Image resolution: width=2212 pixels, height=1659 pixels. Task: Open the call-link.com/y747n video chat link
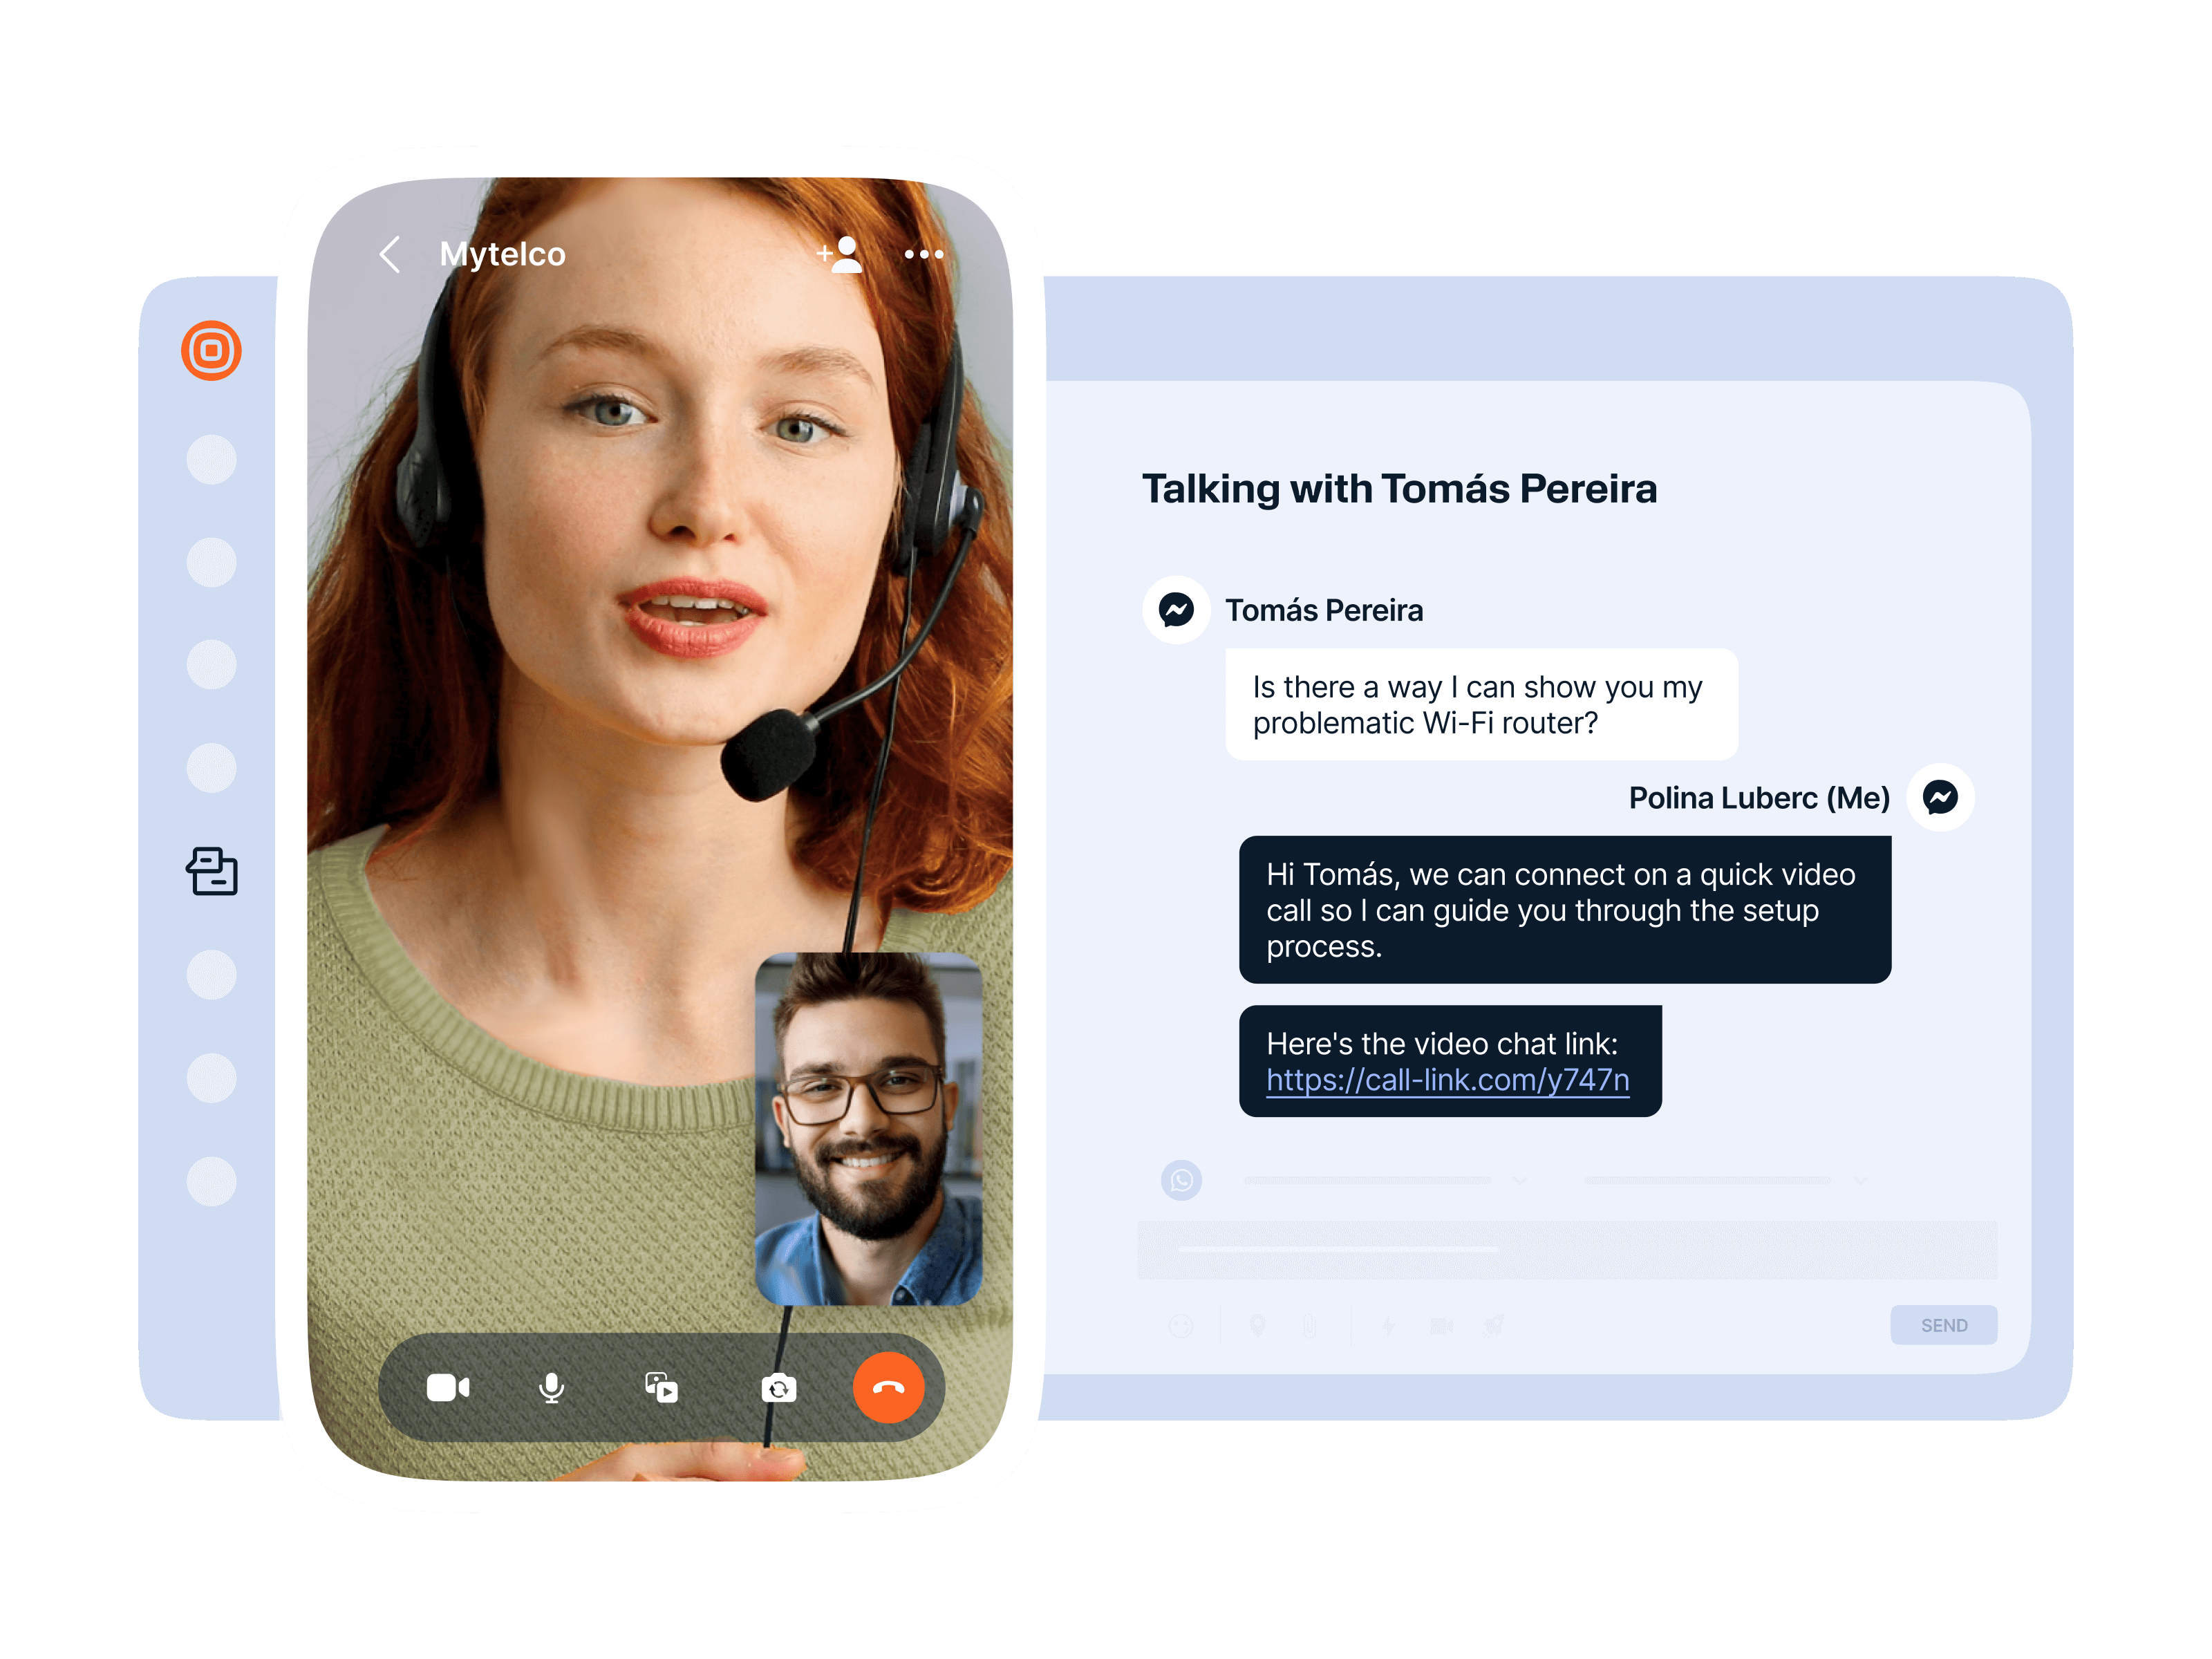tap(1447, 1080)
